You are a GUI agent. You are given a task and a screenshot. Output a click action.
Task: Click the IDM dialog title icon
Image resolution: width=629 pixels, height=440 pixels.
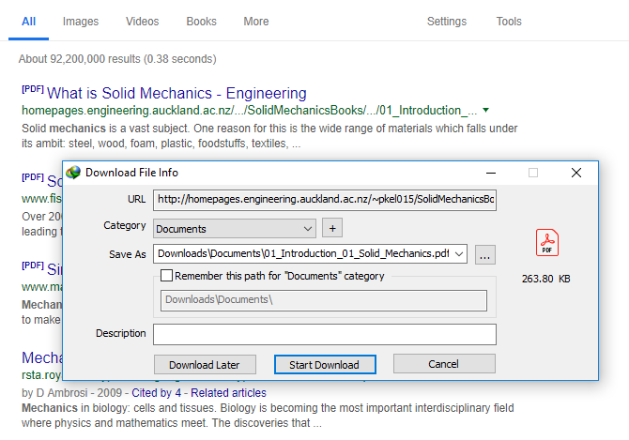click(x=73, y=173)
